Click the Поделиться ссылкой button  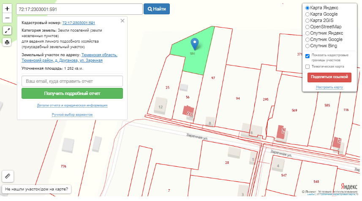(x=329, y=77)
